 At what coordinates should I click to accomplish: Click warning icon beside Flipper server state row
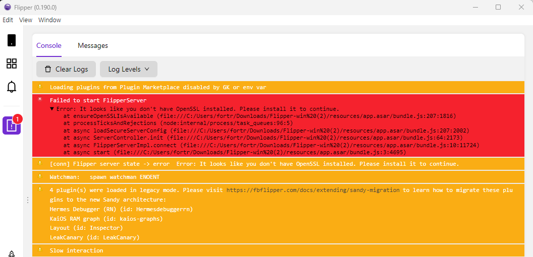40,163
